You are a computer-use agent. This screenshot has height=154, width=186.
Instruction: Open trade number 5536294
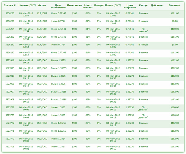[10, 29]
